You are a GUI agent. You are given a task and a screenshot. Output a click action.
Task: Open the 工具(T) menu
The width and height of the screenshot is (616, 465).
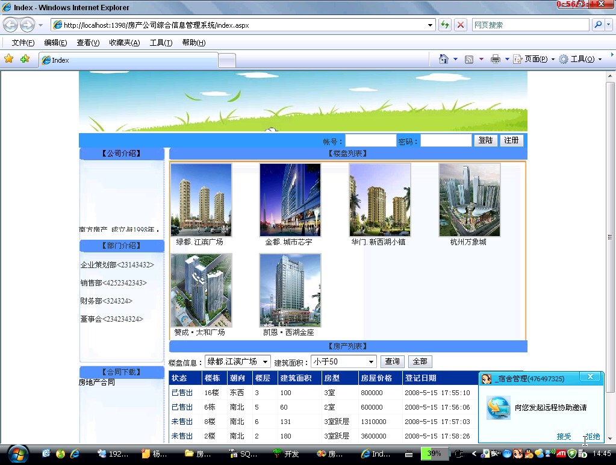pos(161,42)
